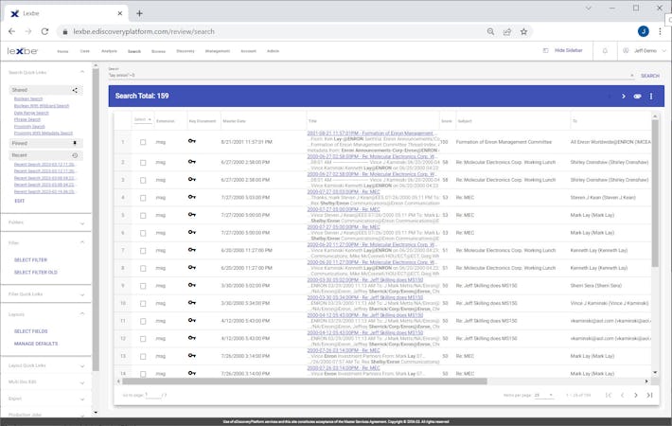Viewport: 672px width, 426px height.
Task: Click the key icon in row 13
Action: tap(191, 355)
